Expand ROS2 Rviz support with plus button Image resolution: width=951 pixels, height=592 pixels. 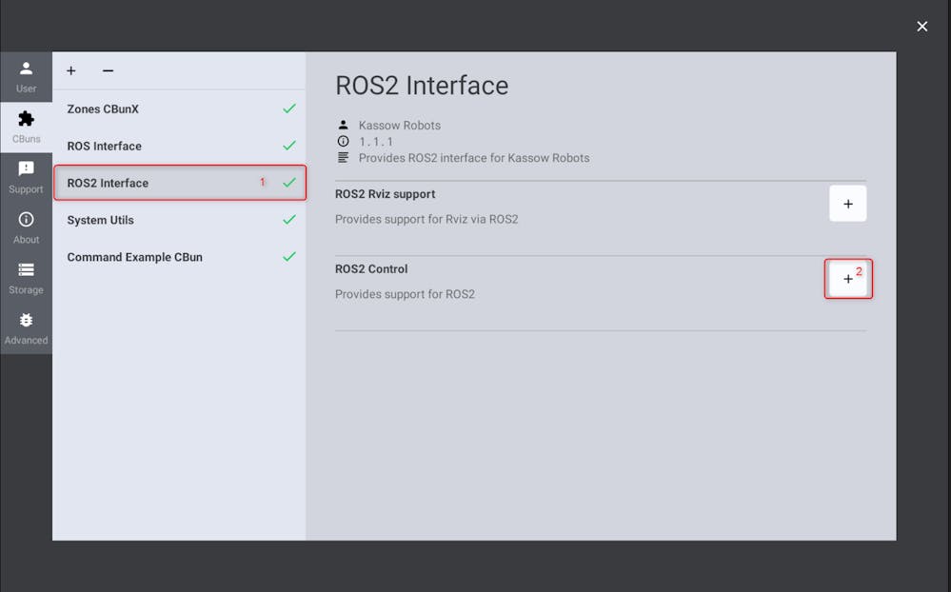pyautogui.click(x=847, y=204)
